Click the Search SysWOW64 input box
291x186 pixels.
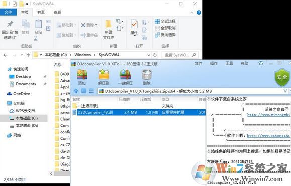tap(180, 55)
